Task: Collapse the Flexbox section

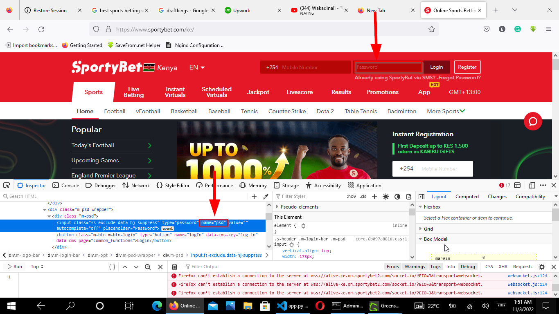Action: pyautogui.click(x=420, y=207)
